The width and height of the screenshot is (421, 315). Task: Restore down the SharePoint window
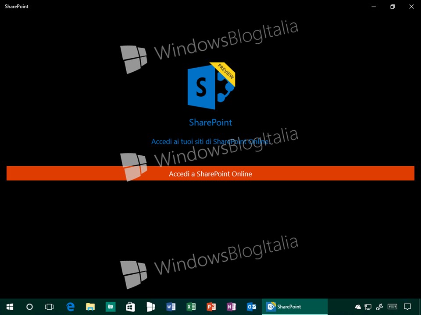[392, 7]
